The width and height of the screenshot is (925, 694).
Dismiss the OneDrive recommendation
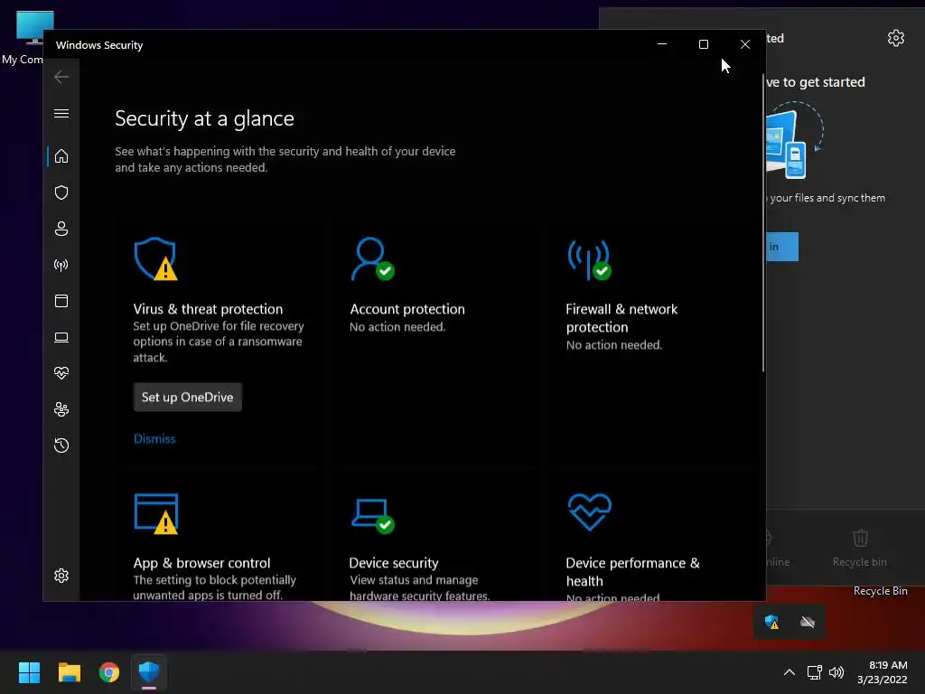click(x=154, y=438)
